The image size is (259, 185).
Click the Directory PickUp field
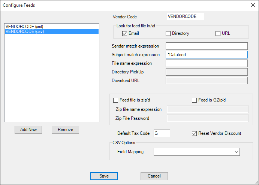pyautogui.click(x=207, y=72)
